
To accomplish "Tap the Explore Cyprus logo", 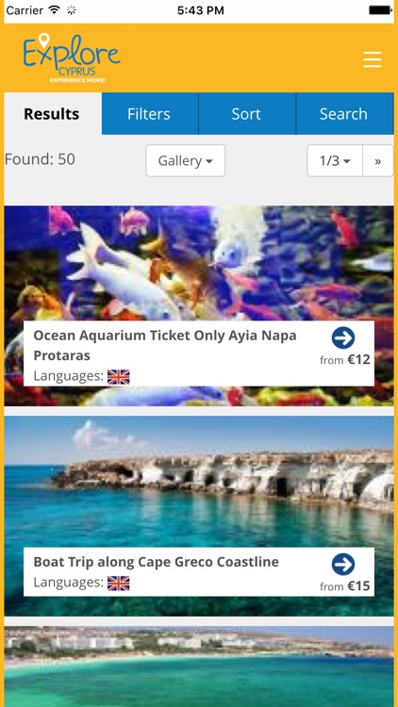I will pos(72,58).
